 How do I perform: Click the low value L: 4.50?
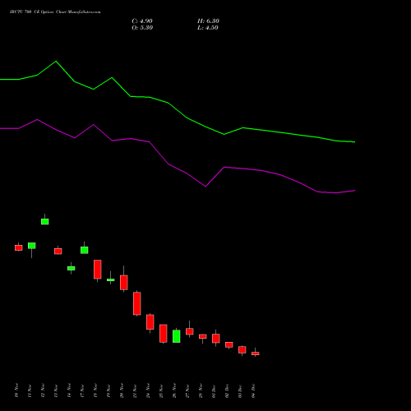pyautogui.click(x=208, y=28)
